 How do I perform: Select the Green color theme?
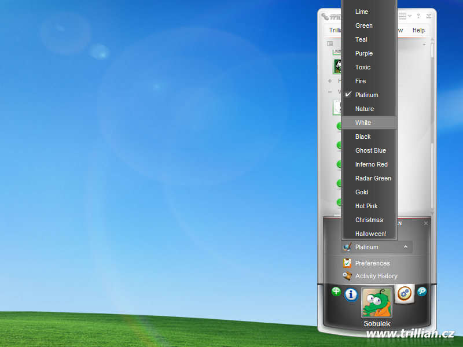coord(369,25)
